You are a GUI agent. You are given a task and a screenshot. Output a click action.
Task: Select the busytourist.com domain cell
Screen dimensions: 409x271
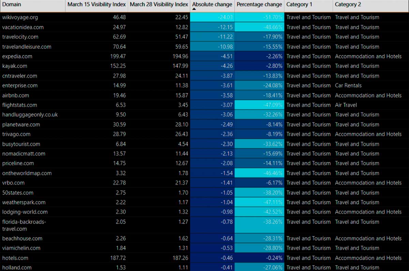(32, 144)
